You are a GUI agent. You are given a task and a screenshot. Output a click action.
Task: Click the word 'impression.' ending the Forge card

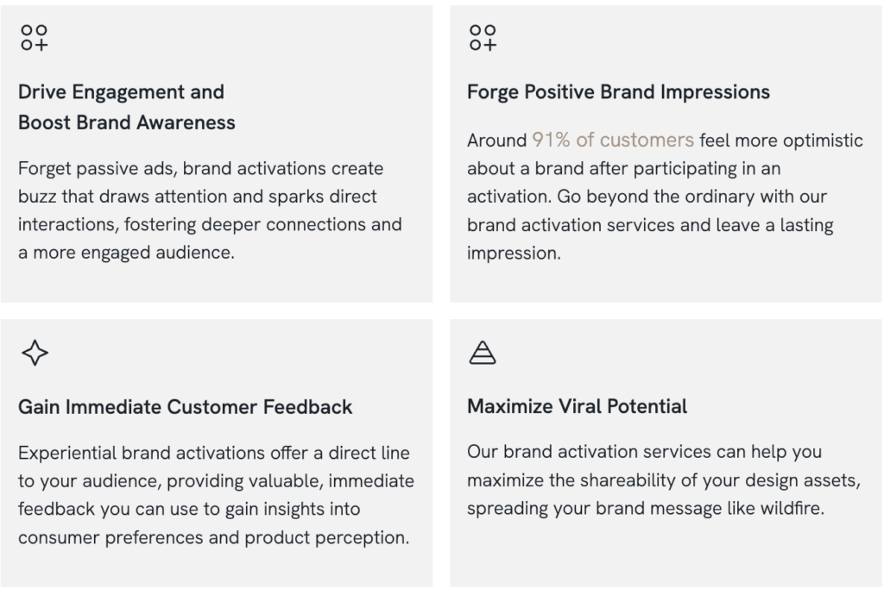coord(515,254)
